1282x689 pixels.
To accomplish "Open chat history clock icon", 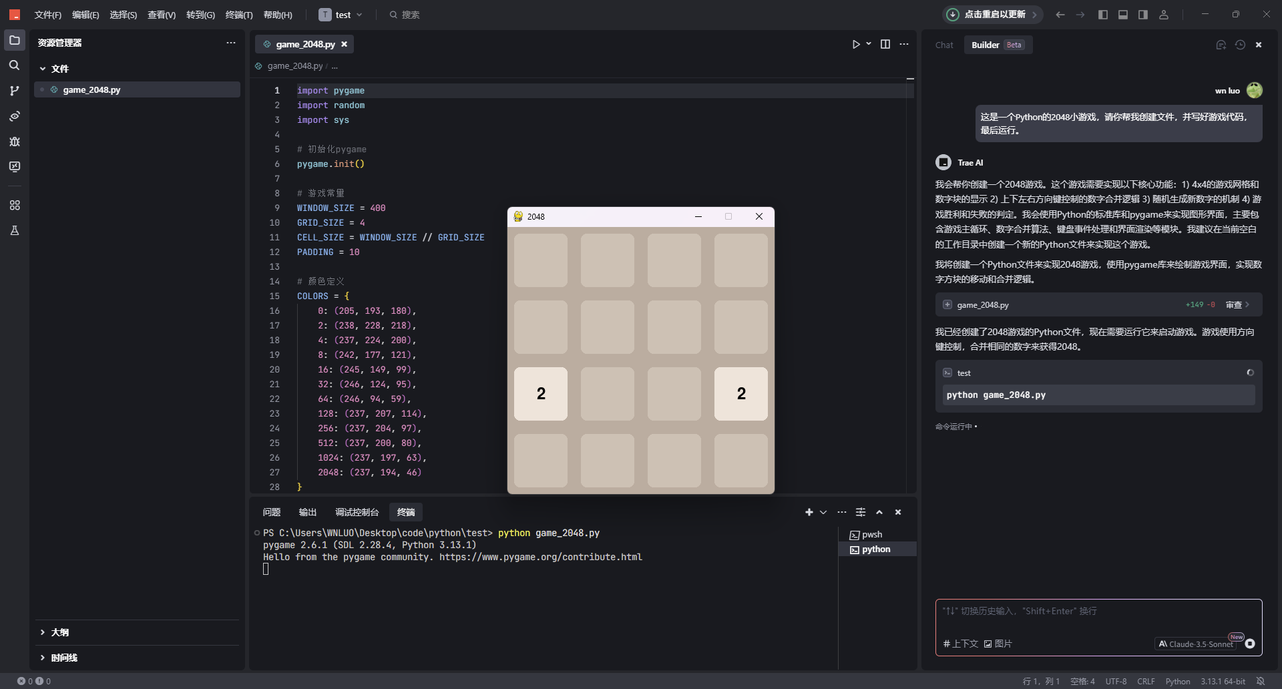I will tap(1240, 45).
